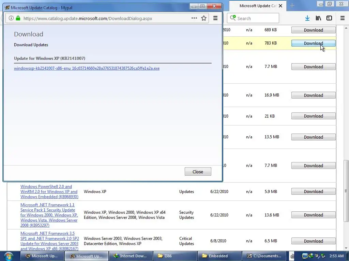
Task: Open the windowsxp-kb2141007-x86-enu exe download link
Action: tap(87, 68)
